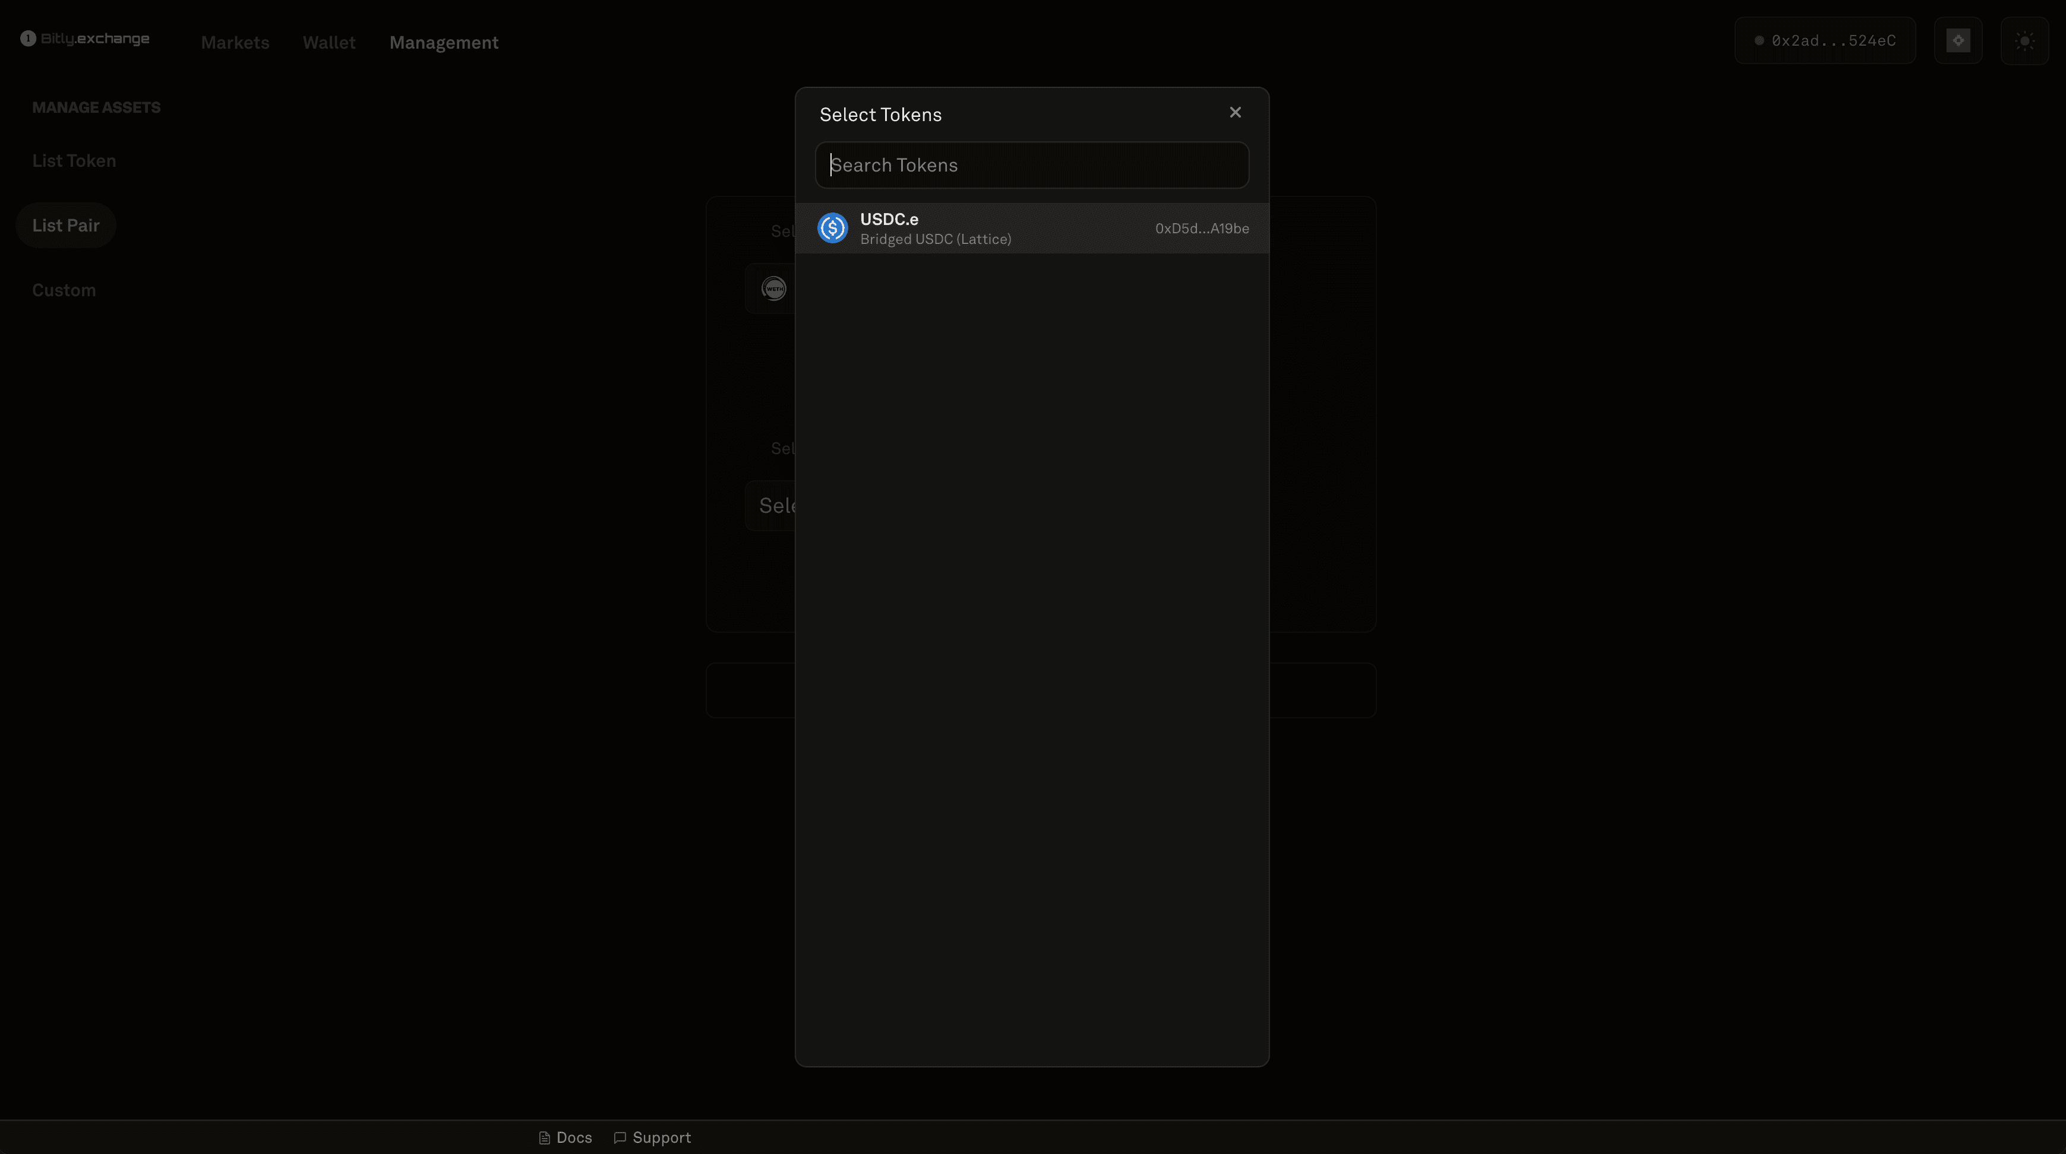
Task: Click the 0xD5d...A19be token address
Action: click(x=1202, y=229)
